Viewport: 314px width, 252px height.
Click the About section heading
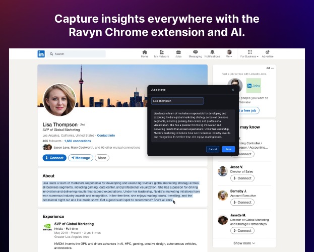(x=48, y=176)
